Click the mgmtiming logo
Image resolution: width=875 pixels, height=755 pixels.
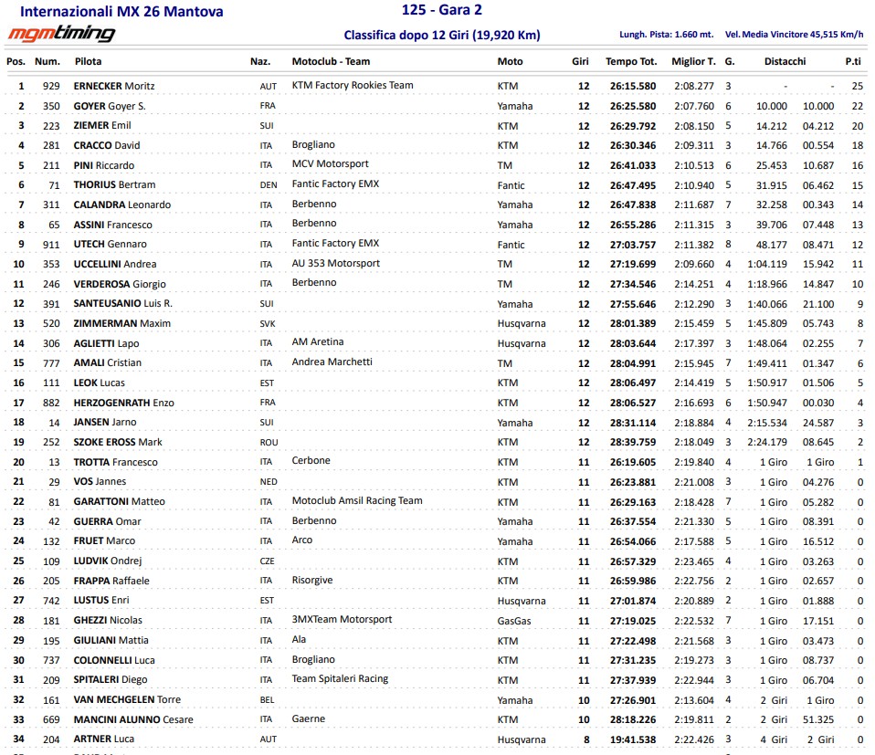[61, 35]
